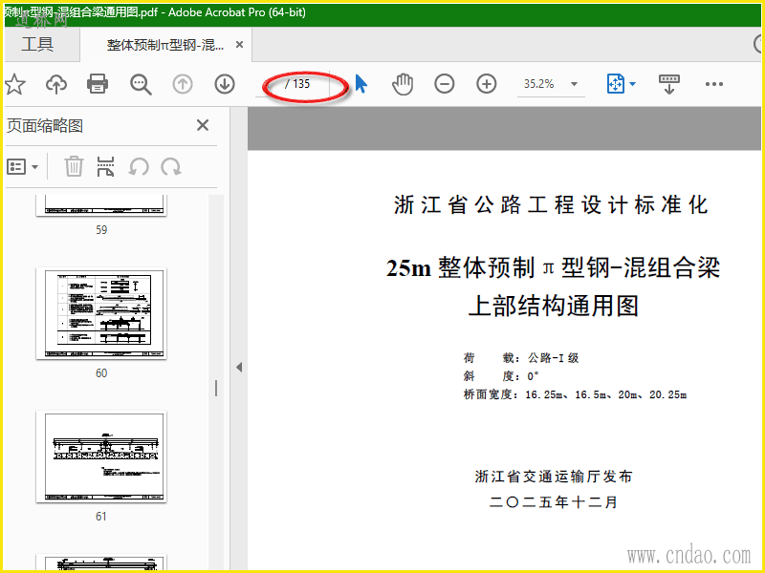Click the 35.2% zoom value field
Screen dimensions: 765x573
(539, 84)
